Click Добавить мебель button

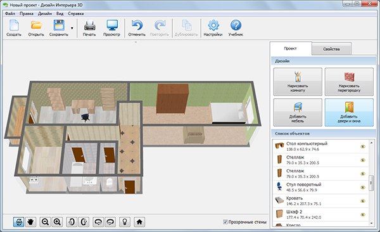(298, 112)
